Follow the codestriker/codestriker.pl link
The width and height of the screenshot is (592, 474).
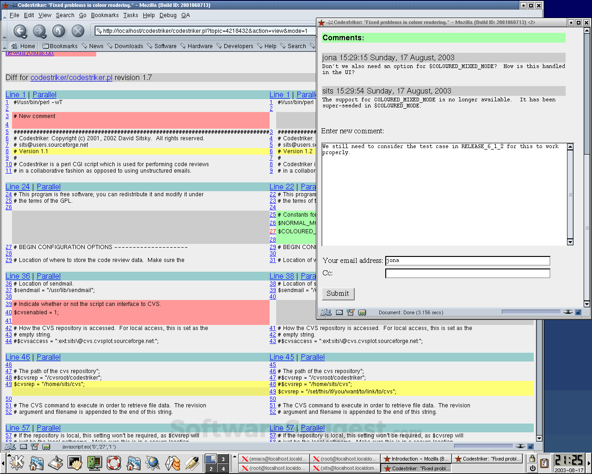click(x=71, y=77)
